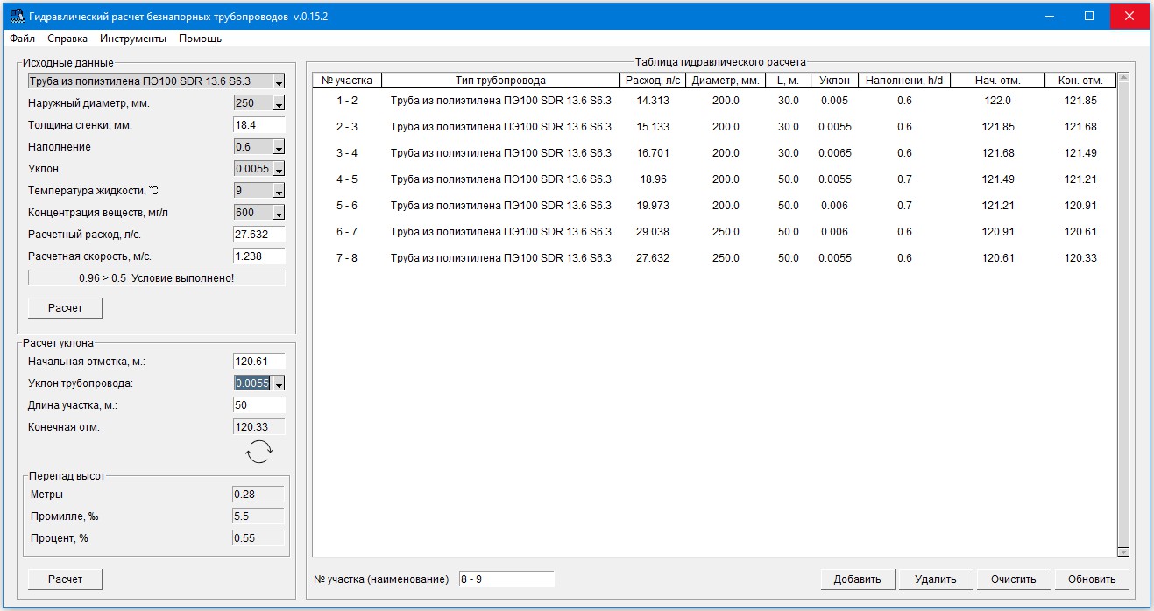Screen dimensions: 1154x611
Task: Click the Промилле value field
Action: pos(258,516)
